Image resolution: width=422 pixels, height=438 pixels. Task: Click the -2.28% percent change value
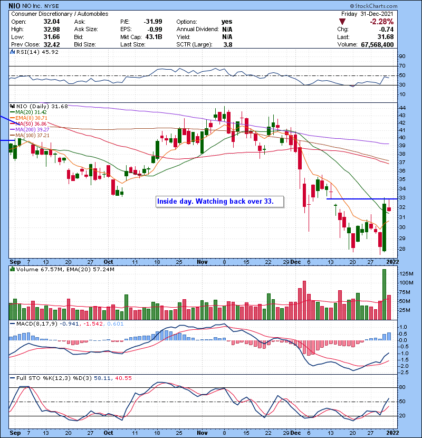point(381,22)
